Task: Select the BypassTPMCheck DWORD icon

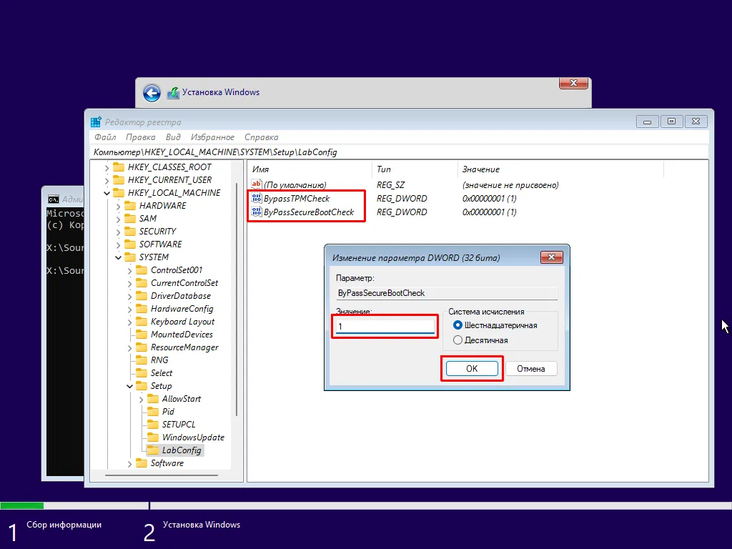Action: tap(257, 199)
